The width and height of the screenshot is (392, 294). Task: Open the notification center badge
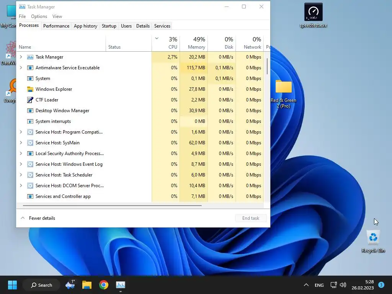381,285
